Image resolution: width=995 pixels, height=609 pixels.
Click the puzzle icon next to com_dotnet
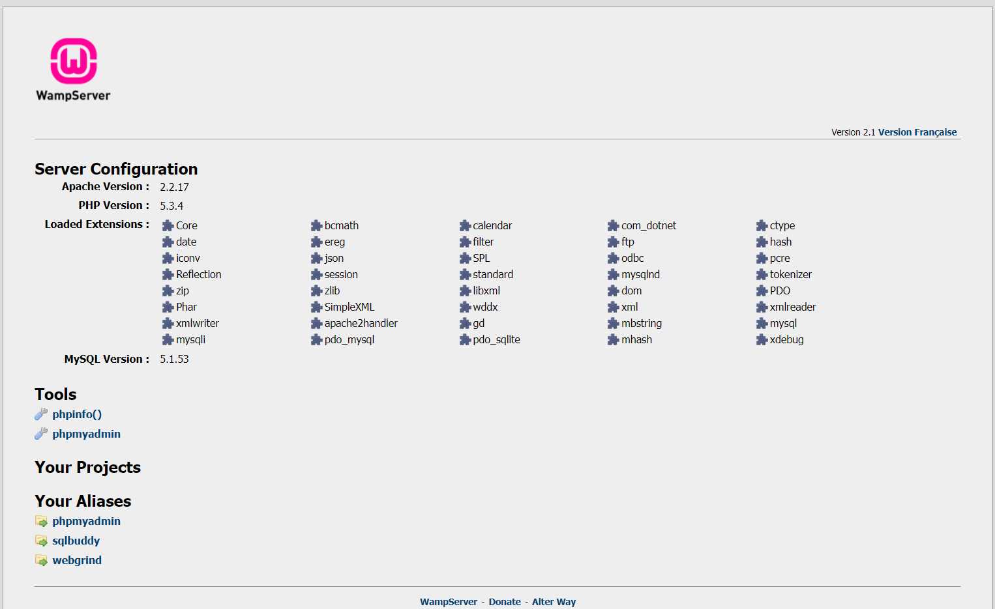[613, 225]
